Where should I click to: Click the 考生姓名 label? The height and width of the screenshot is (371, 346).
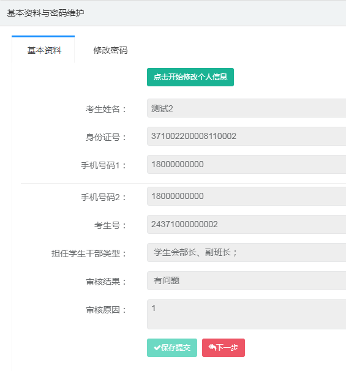[x=106, y=109]
